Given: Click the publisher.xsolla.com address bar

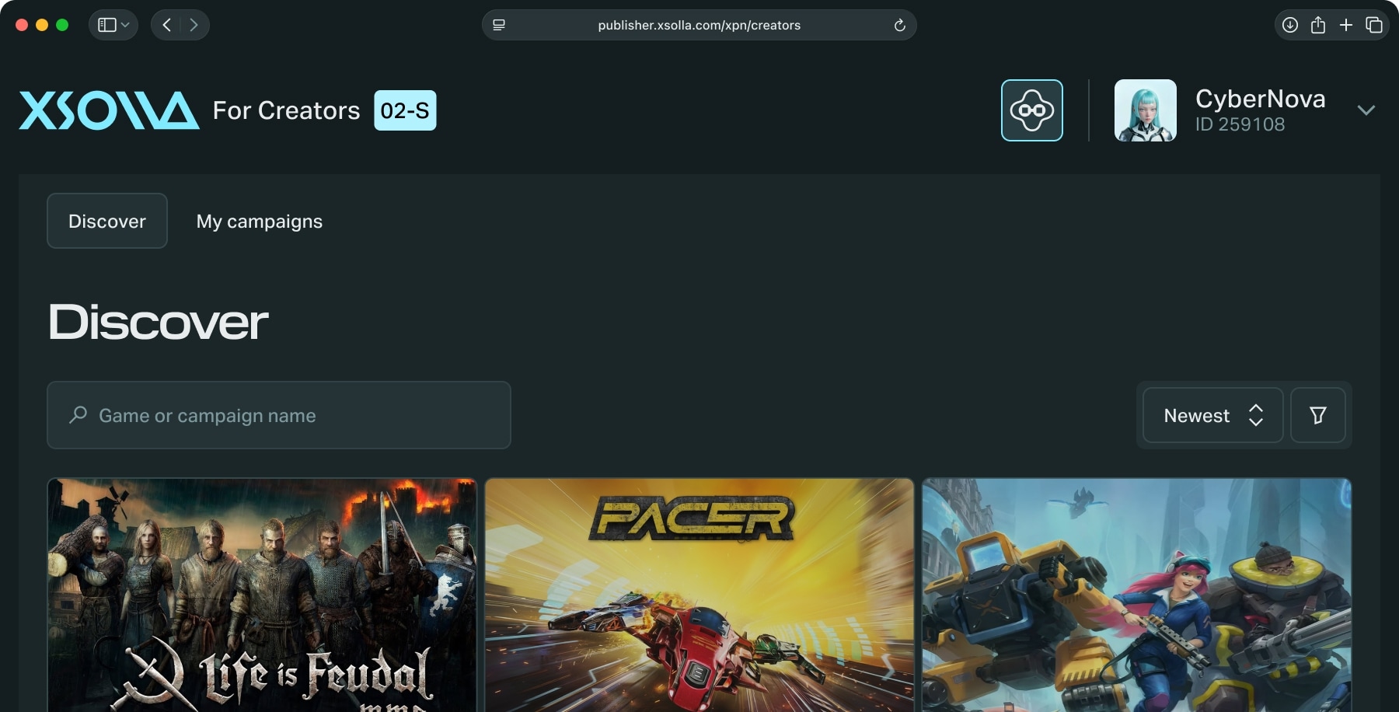Looking at the screenshot, I should coord(699,25).
